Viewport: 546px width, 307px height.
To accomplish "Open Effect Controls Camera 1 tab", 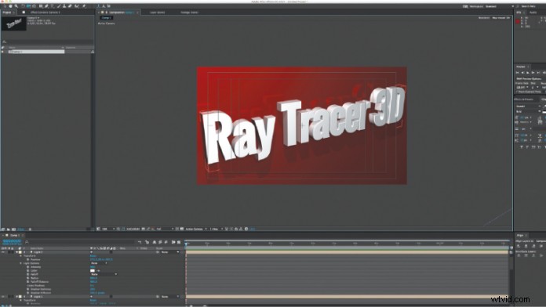I will point(45,13).
